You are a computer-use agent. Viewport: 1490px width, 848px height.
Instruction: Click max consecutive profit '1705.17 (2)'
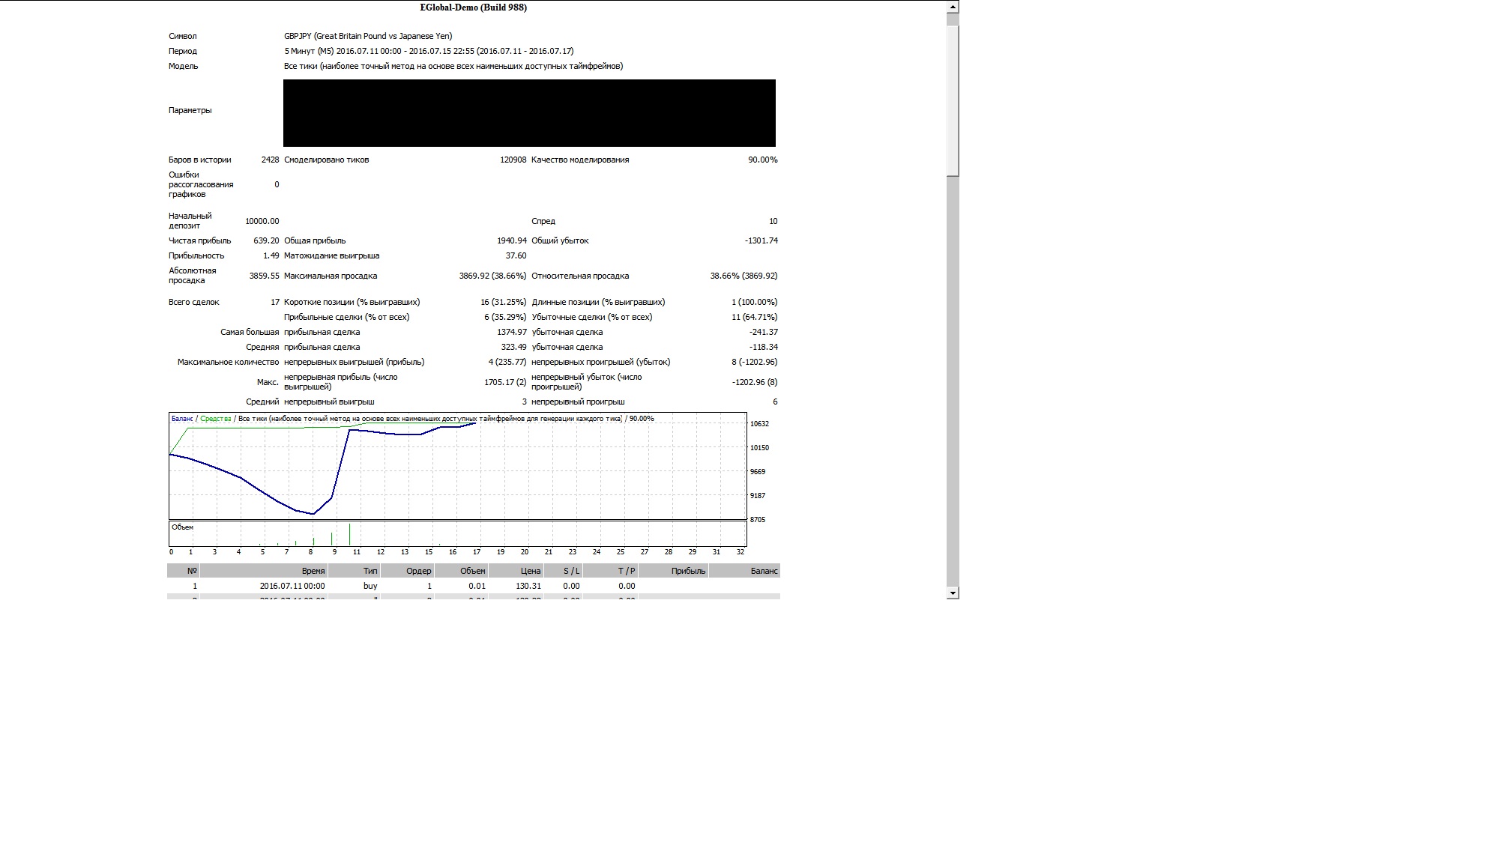506,382
